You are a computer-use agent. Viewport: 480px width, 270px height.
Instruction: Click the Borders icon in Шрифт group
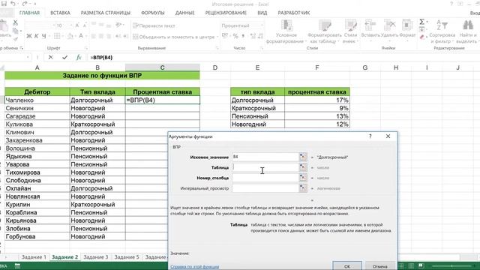[57, 36]
